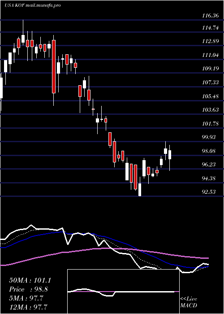This screenshot has height=314, width=224.
Task: Click the Price : 98.8 reading
Action: (28, 289)
